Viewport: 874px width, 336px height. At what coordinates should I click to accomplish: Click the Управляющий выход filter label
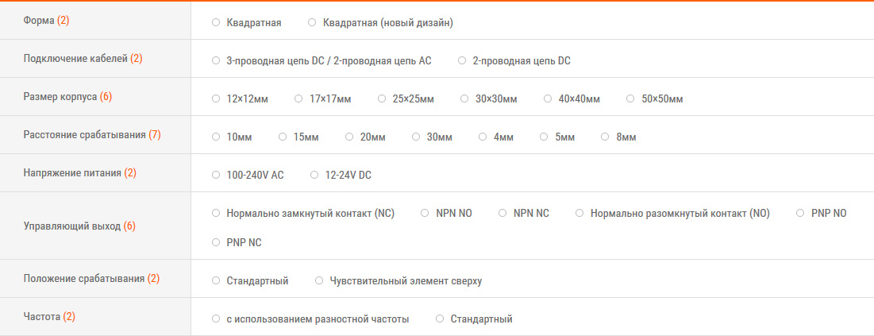(72, 226)
